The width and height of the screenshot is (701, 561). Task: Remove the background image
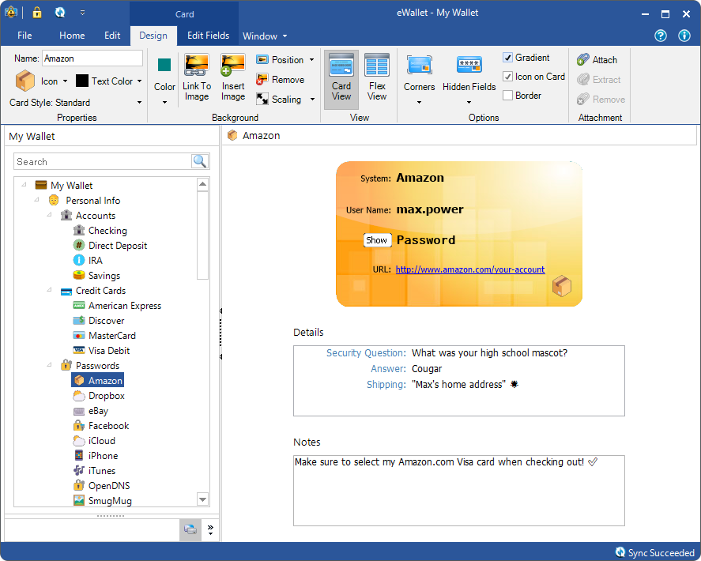281,80
